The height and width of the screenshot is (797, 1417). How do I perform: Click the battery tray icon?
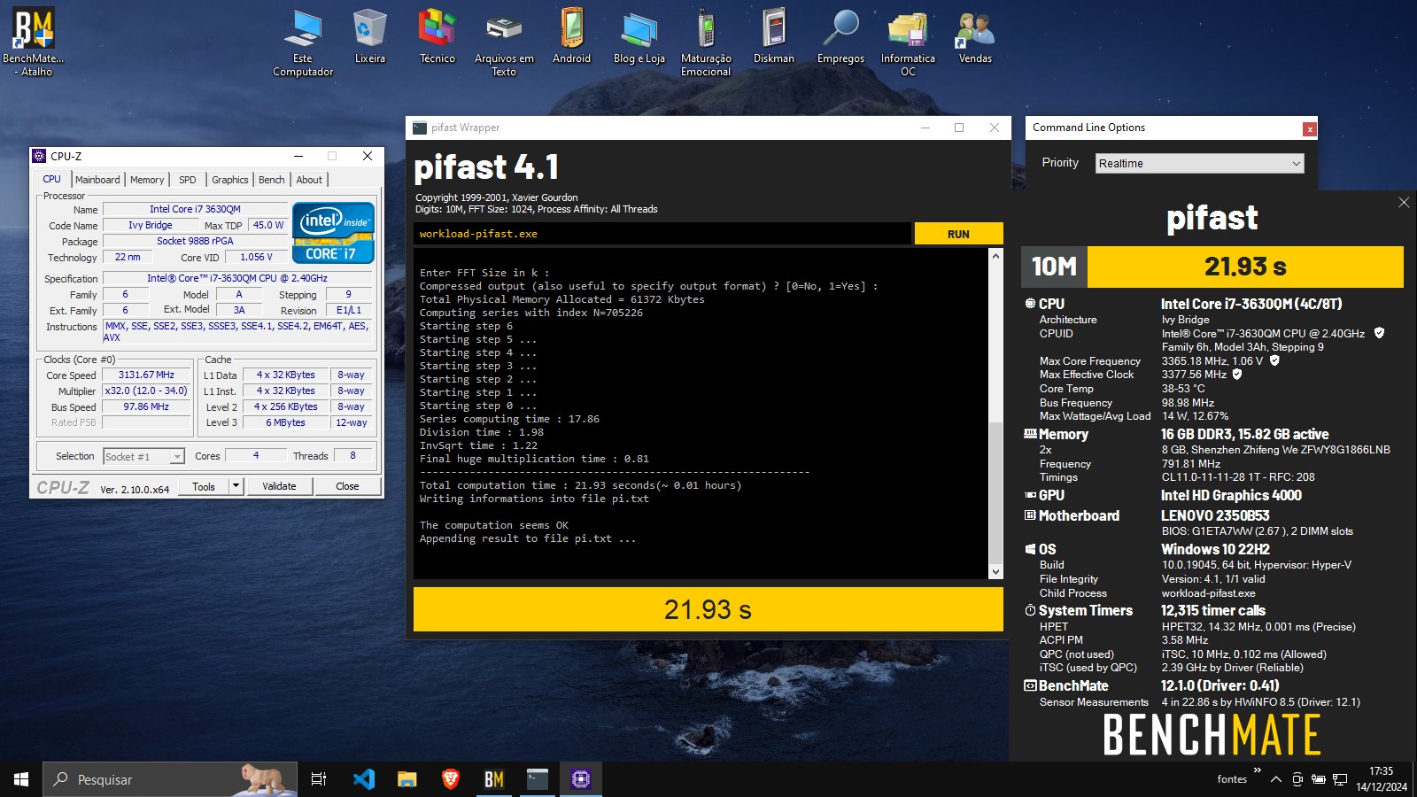[x=1319, y=779]
